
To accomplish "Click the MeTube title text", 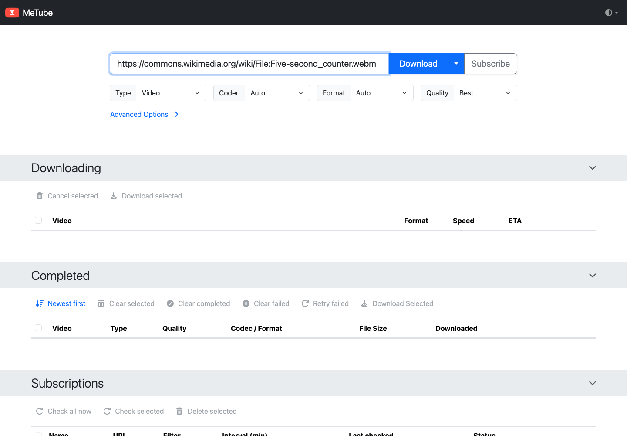I will [38, 13].
